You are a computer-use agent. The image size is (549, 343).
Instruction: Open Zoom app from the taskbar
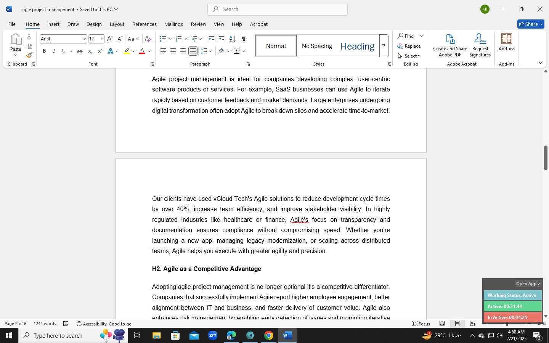point(213,335)
